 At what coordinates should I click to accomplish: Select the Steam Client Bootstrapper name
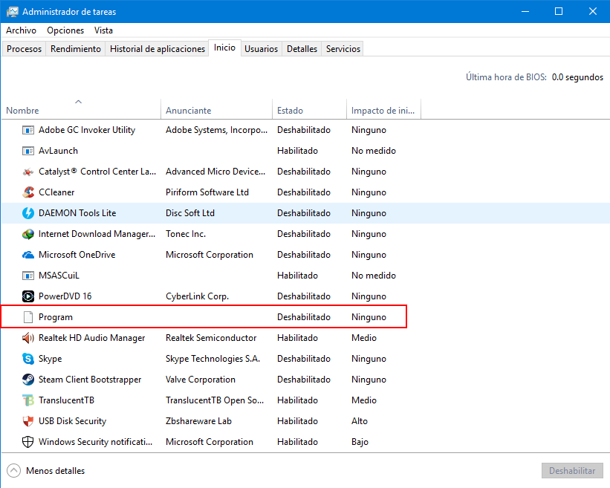pos(89,380)
